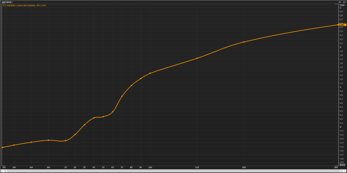The height and width of the screenshot is (173, 347).
Task: Click the single left scroll arrow
Action: coord(5,171)
